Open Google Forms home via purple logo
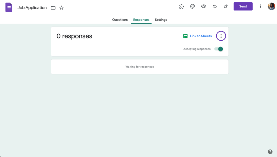This screenshot has height=157, width=277. tap(9, 7)
